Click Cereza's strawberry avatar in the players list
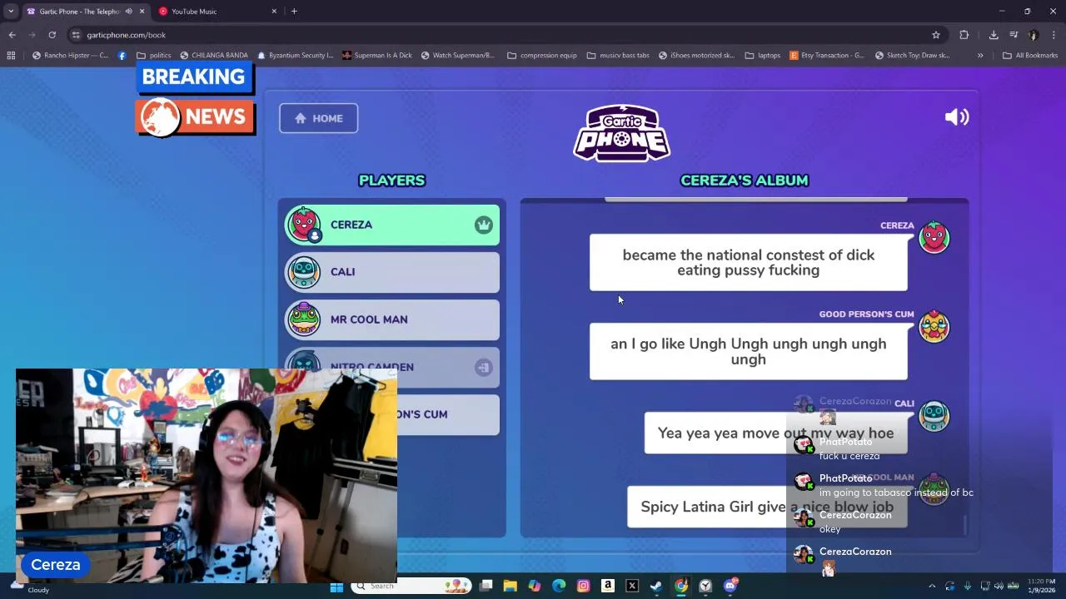The width and height of the screenshot is (1066, 599). [x=304, y=224]
